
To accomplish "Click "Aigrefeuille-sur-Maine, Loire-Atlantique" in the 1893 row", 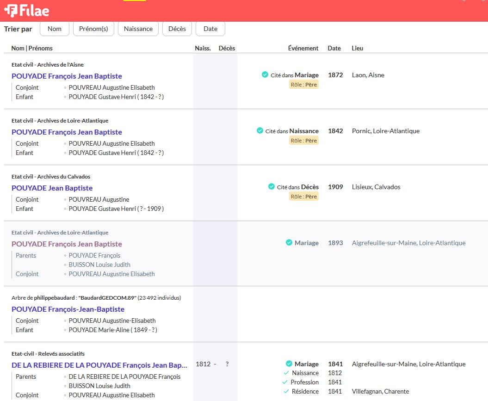I will coord(408,243).
